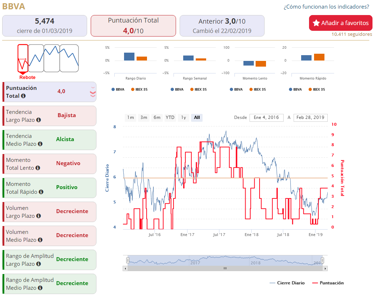Click Anterior 3,0/10 previous score box
Screen dimensions: 375x298
[222, 26]
